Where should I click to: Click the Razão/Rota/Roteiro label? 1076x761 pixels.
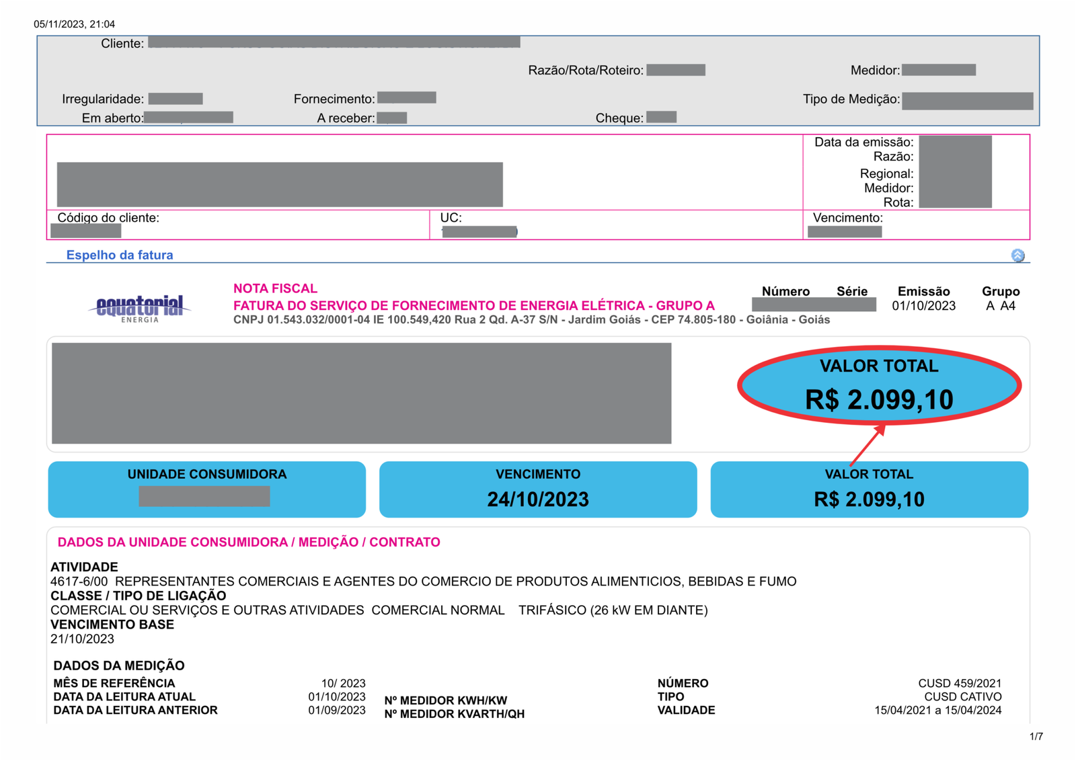(x=586, y=71)
